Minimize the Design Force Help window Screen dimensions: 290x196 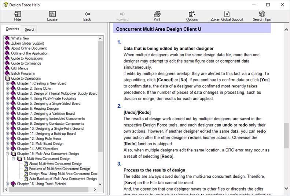[254, 5]
